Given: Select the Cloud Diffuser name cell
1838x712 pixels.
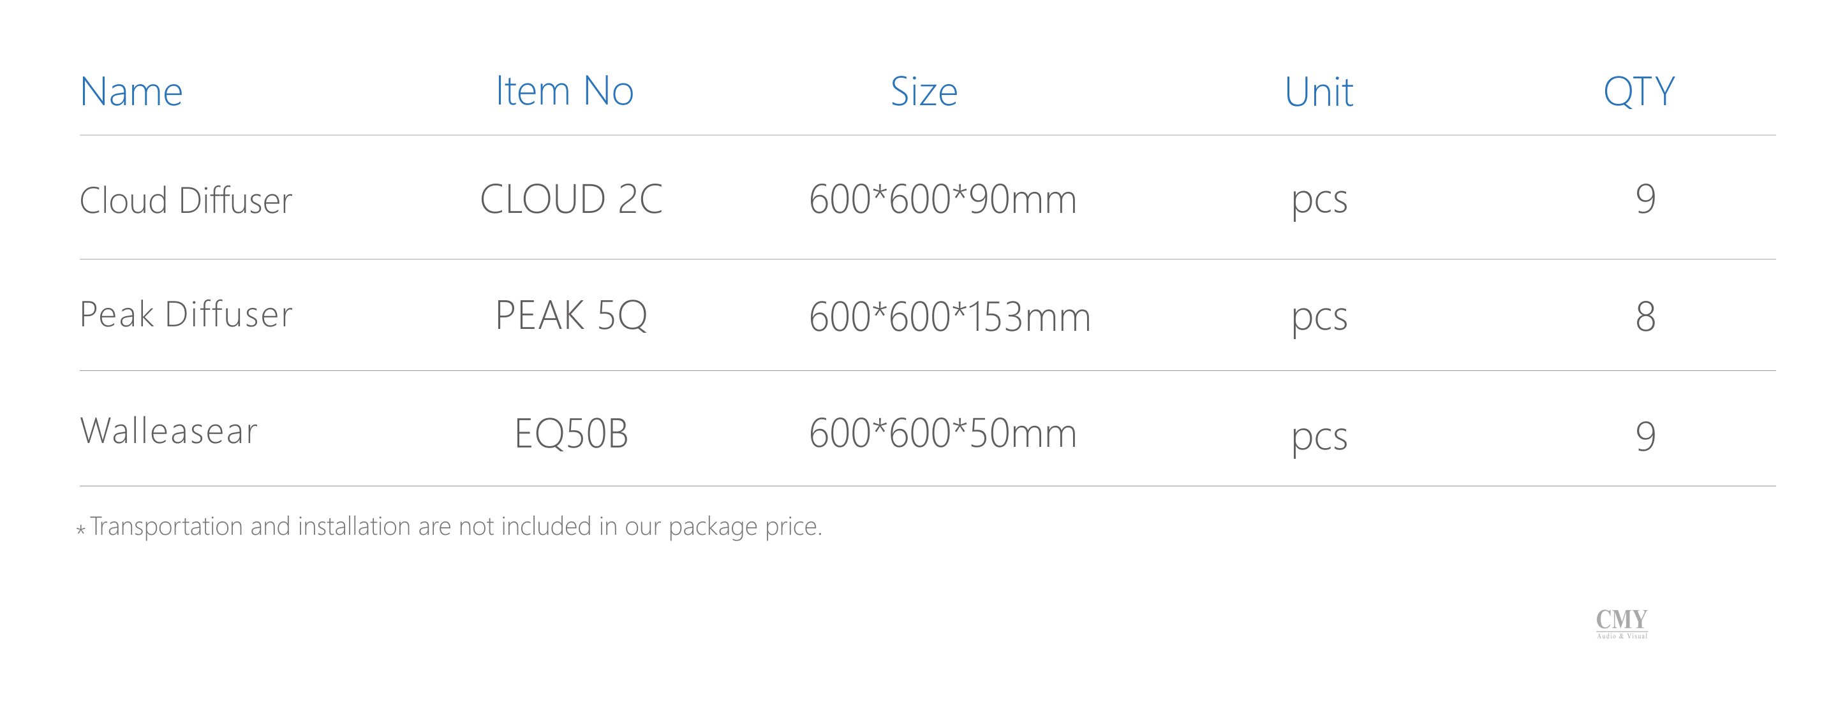Looking at the screenshot, I should pyautogui.click(x=186, y=200).
